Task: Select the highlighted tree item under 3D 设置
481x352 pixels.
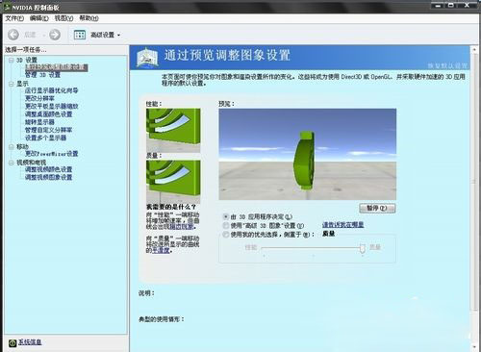Action: [57, 67]
